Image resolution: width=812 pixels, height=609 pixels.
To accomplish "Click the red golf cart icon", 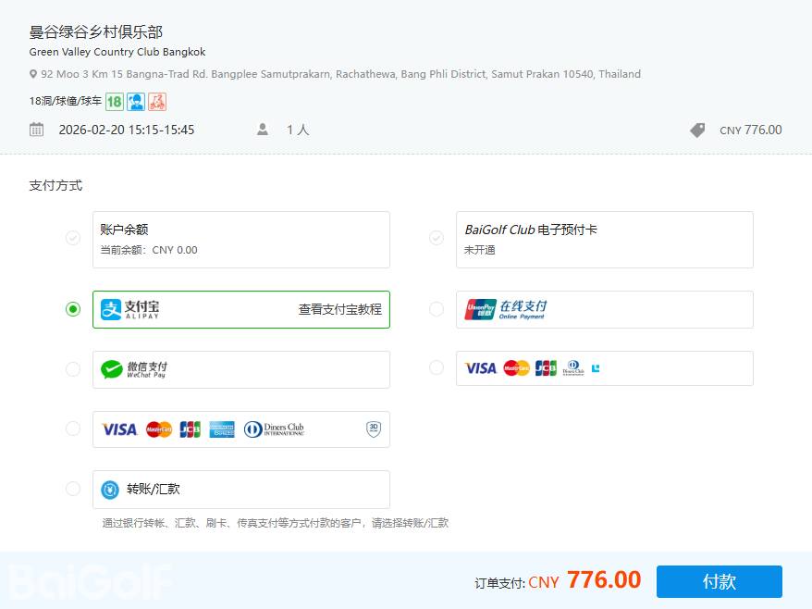I will coord(157,102).
